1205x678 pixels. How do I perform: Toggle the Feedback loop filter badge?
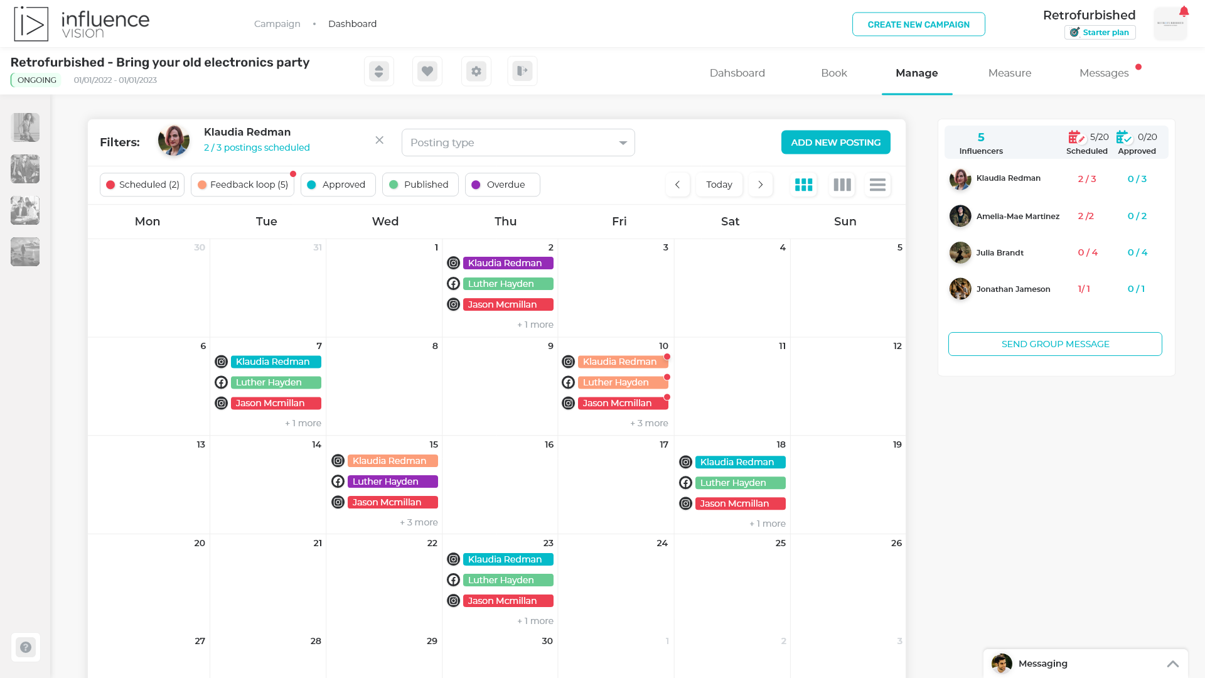[242, 185]
